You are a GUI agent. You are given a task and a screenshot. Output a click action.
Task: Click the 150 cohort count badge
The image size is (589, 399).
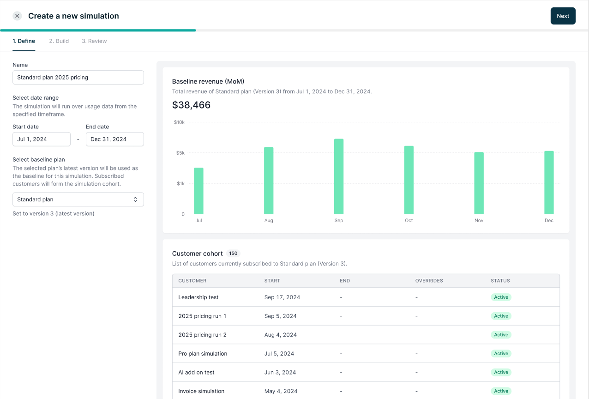click(x=233, y=254)
